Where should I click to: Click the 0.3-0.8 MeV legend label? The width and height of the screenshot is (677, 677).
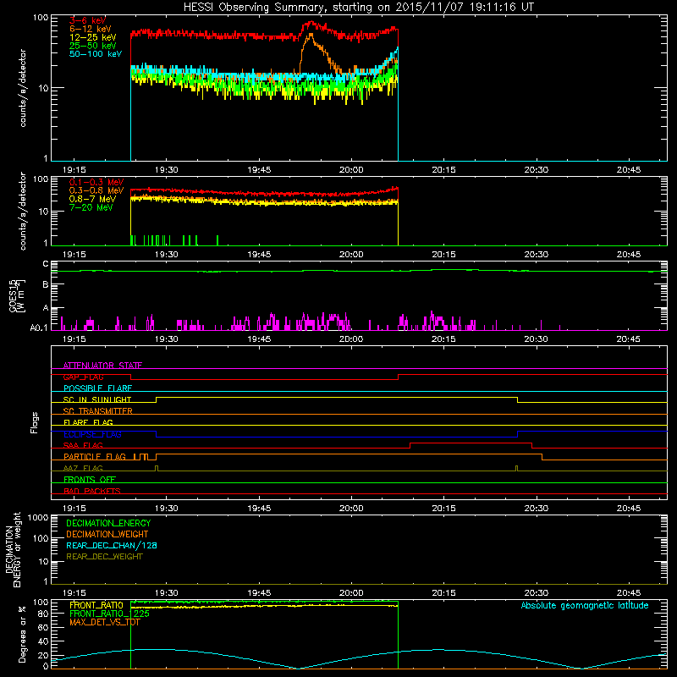coord(96,190)
